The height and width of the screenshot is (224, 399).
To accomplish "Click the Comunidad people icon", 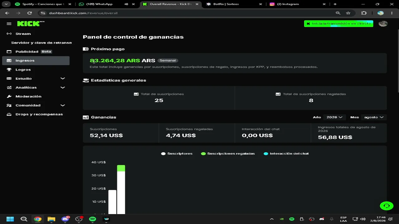I will click(x=9, y=105).
